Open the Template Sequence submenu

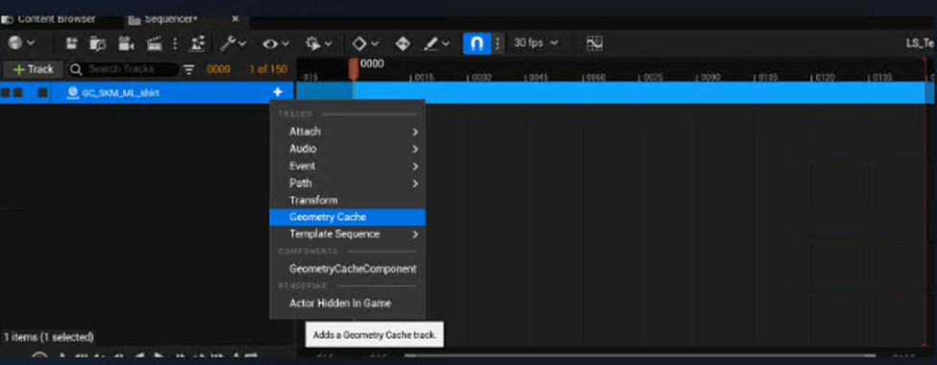pos(347,234)
